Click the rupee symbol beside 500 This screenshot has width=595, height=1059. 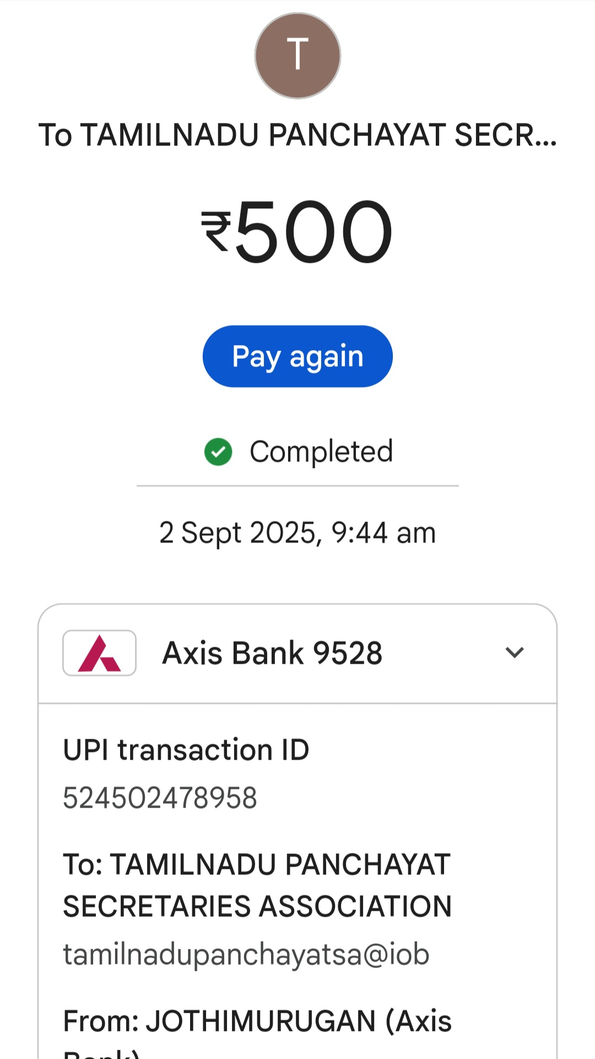coord(215,232)
